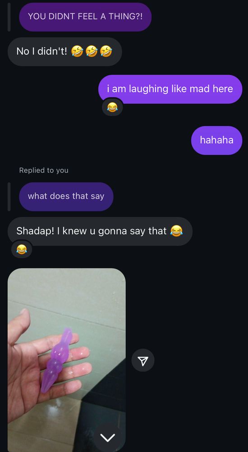Select the 'Shadap! I knew u gonna say that' message
Viewport: 248px width, 452px height.
(100, 231)
